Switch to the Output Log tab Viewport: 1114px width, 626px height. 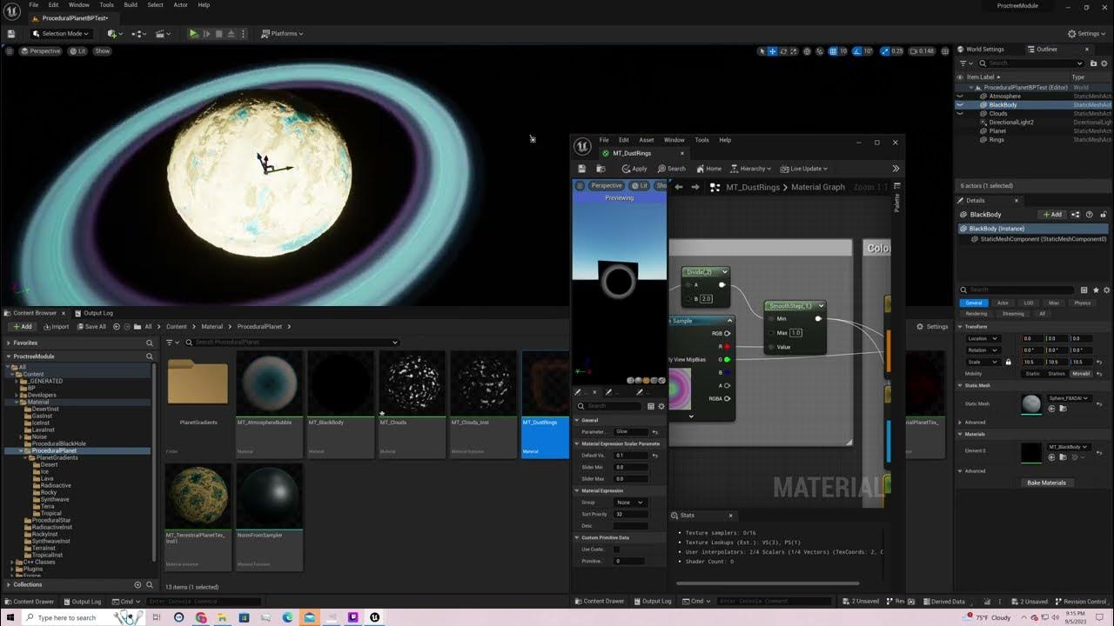click(92, 313)
